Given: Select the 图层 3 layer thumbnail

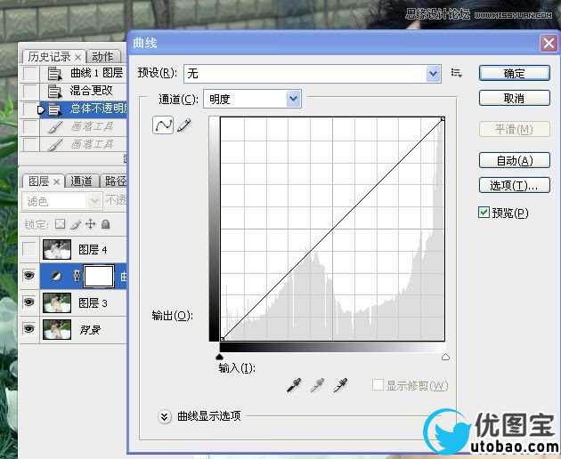Looking at the screenshot, I should (57, 303).
